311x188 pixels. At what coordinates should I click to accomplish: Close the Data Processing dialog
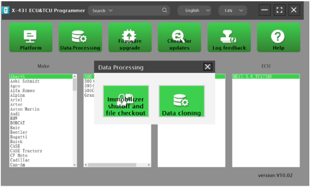207,67
